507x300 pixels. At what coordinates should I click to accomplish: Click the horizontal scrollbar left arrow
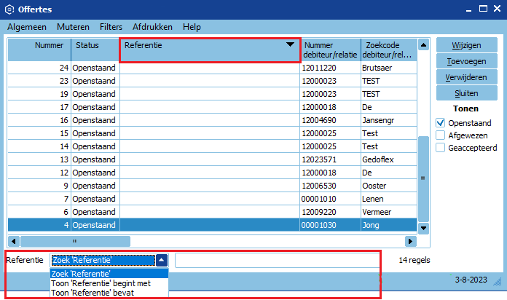pyautogui.click(x=13, y=240)
